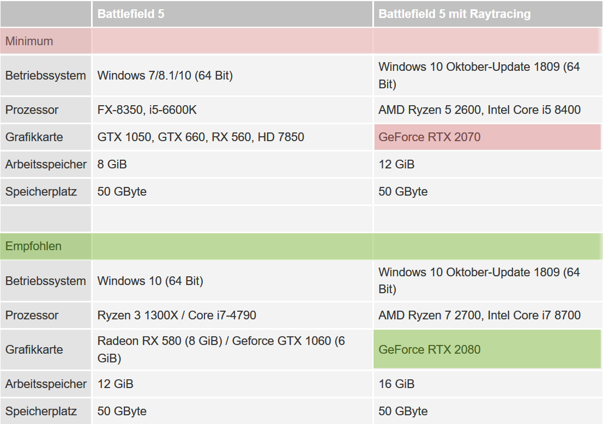Click the "8 GiB" memory cell

112,164
